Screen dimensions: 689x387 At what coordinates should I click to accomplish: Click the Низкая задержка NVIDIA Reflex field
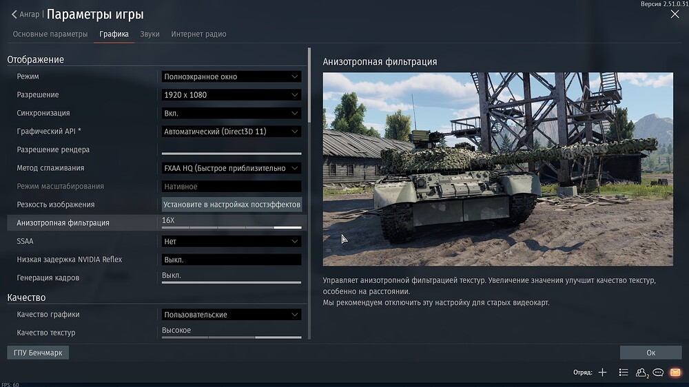point(231,260)
